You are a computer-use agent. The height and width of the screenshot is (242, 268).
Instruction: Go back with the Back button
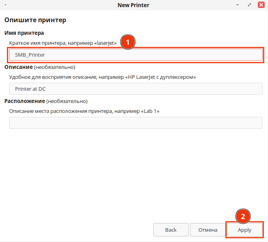pyautogui.click(x=171, y=230)
